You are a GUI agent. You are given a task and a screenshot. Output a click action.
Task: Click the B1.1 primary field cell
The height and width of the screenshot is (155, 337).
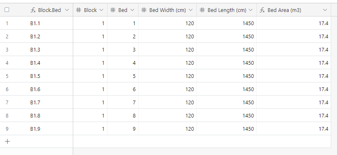click(51, 23)
